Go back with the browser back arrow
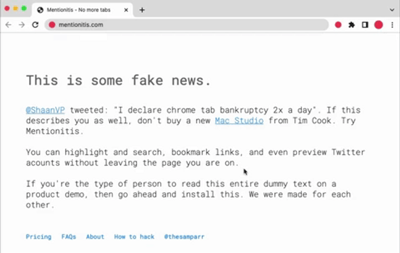This screenshot has width=400, height=253. [x=8, y=25]
